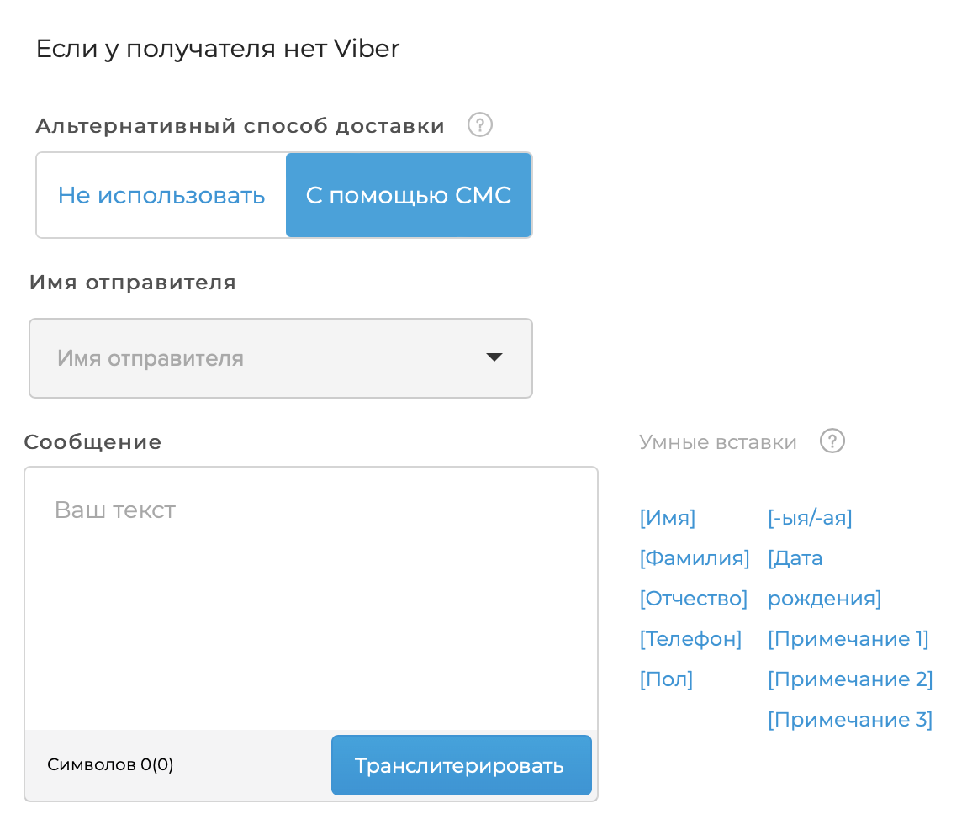
Task: Click the dropdown arrow for sender name
Action: 494,357
